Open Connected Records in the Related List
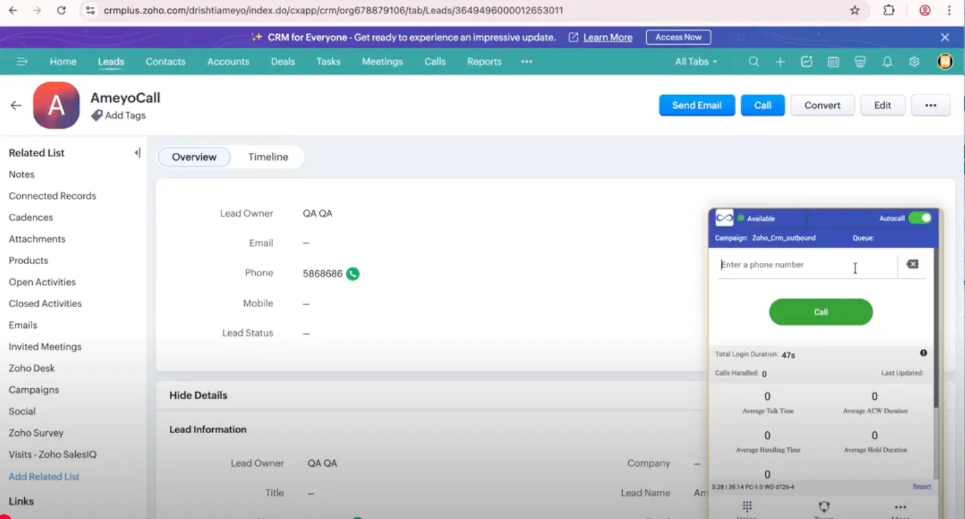The image size is (965, 519). (52, 196)
